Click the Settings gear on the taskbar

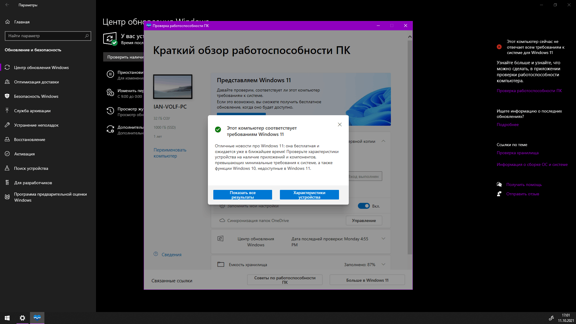22,318
